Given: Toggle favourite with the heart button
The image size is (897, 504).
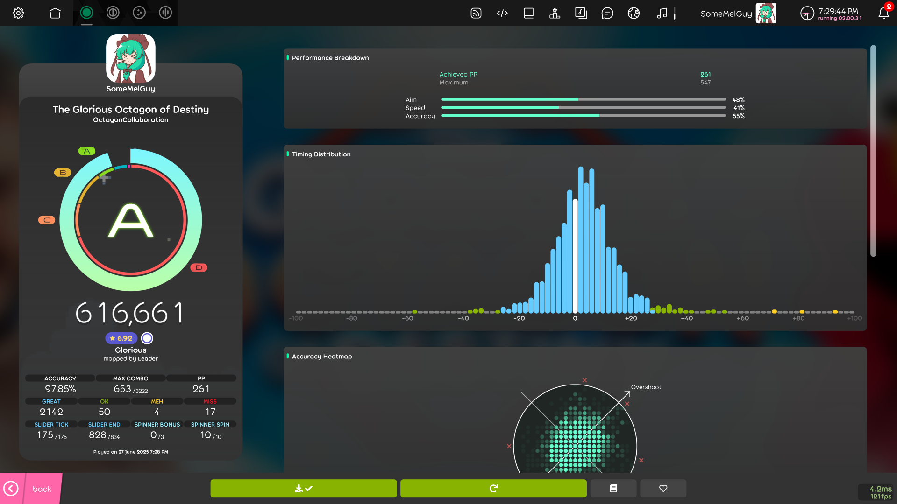Looking at the screenshot, I should tap(663, 488).
